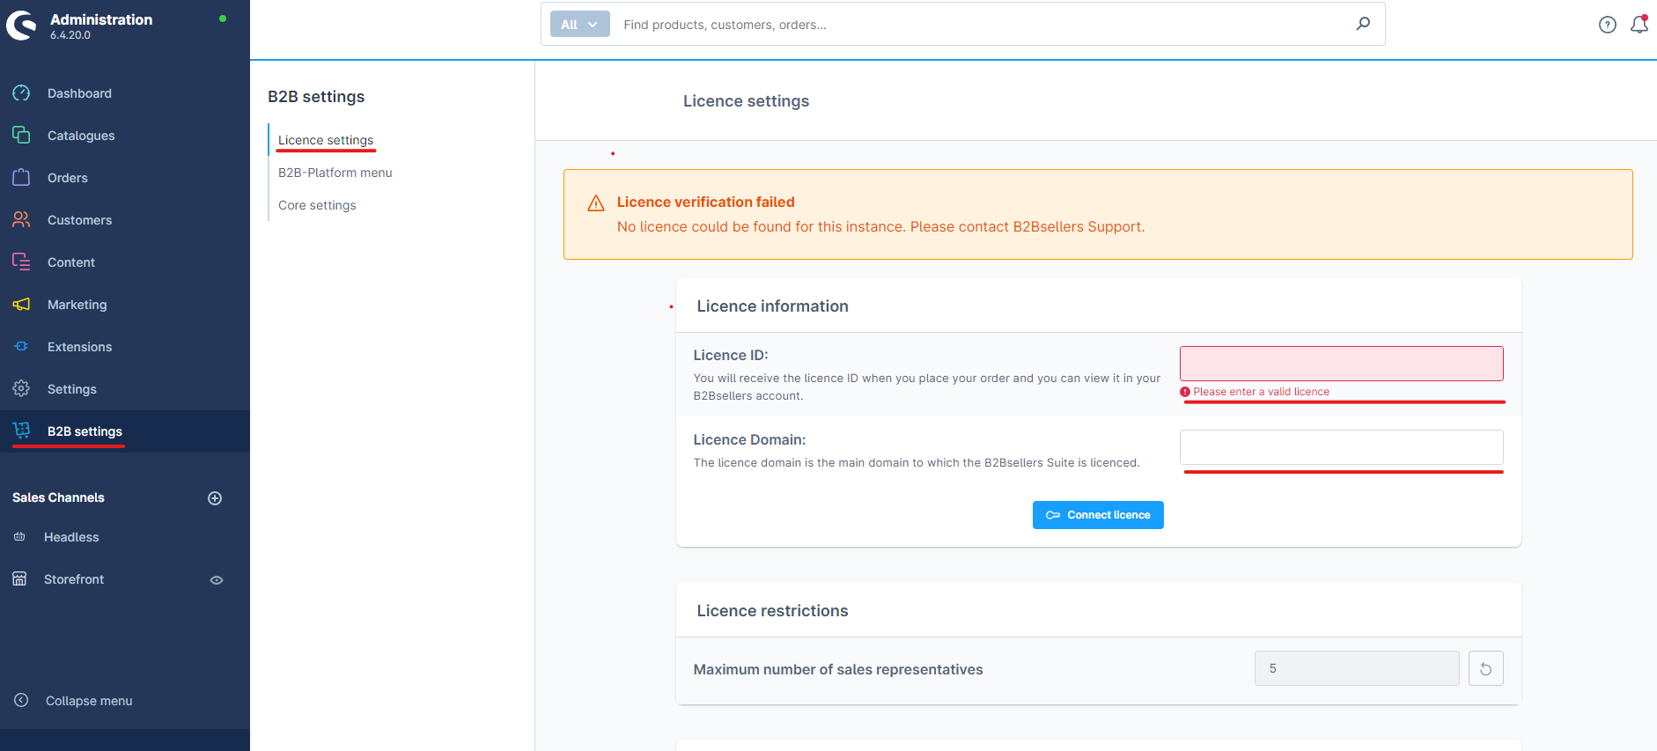Open the Headless sales channel

coord(71,537)
